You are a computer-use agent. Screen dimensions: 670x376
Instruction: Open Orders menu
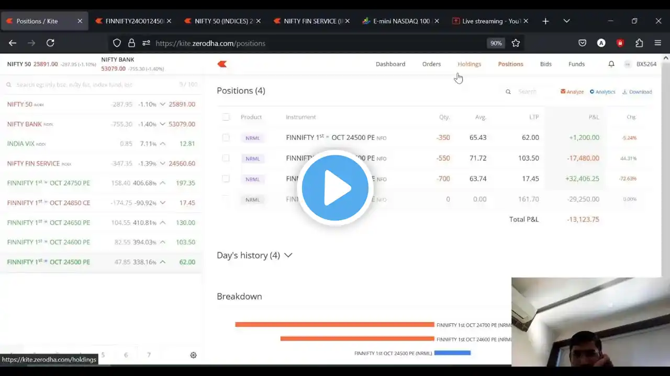(x=431, y=64)
